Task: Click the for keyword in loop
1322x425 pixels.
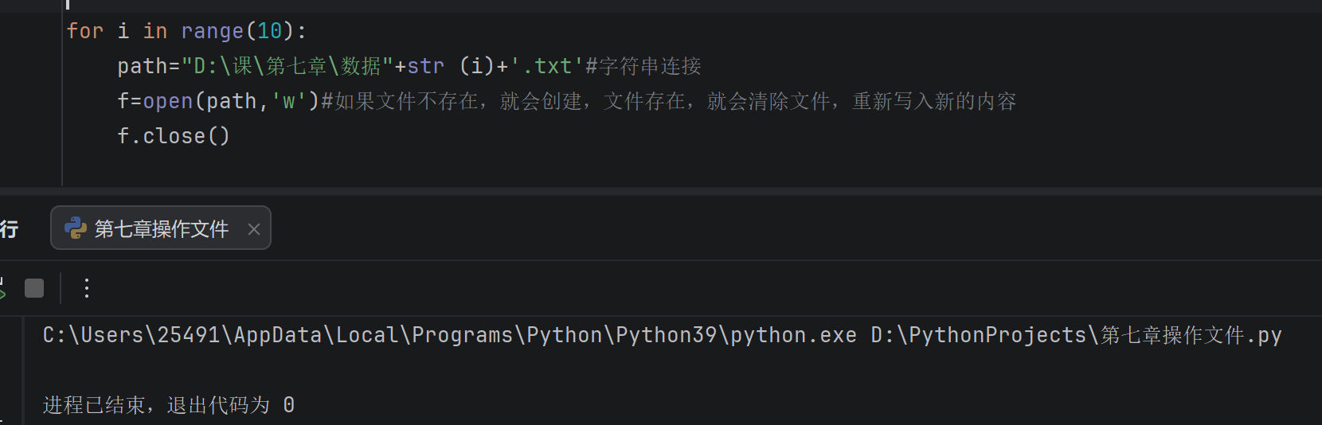Action: coord(85,31)
